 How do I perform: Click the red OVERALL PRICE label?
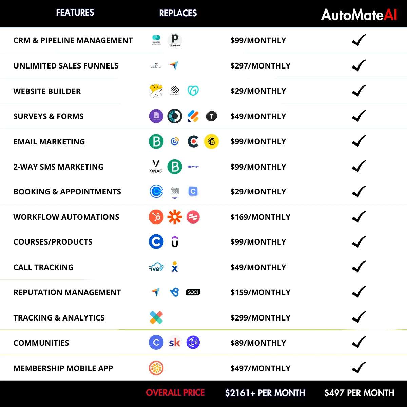click(175, 393)
